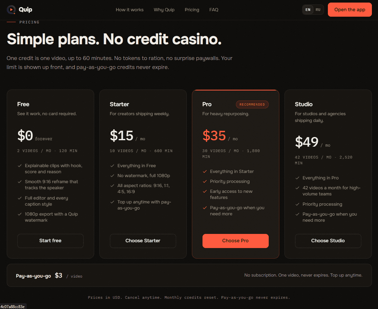378x309 pixels.
Task: Click the checkmark beside No watermark, full 1080p
Action: [x=112, y=176]
